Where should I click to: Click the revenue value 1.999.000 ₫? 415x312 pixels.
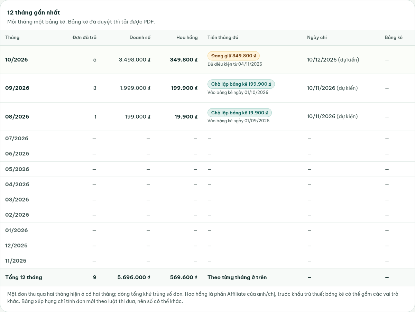pos(135,88)
